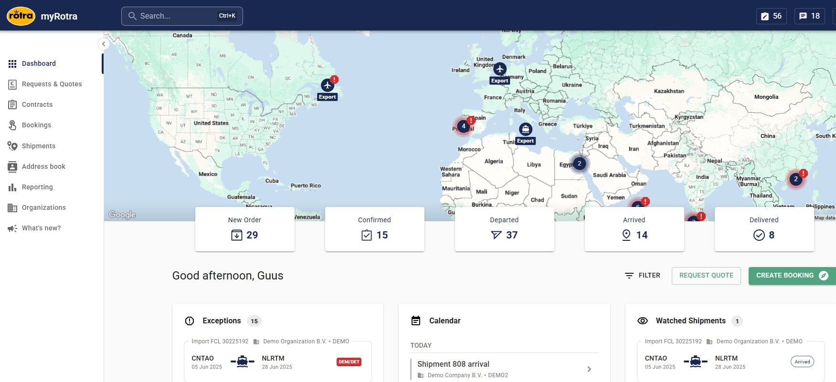Screen dimensions: 836x382
Task: Click the Dashboard grid icon
Action: click(12, 63)
